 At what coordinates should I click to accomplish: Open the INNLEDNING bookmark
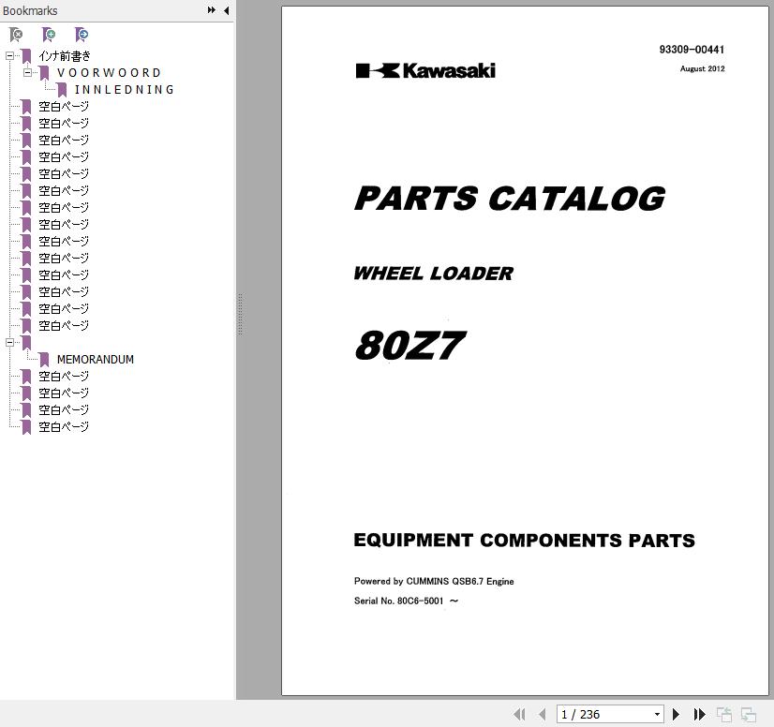click(x=125, y=89)
